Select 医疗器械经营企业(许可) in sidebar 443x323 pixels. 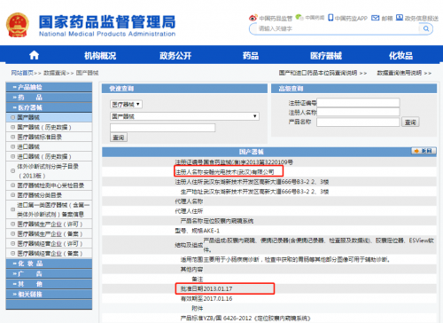click(49, 244)
